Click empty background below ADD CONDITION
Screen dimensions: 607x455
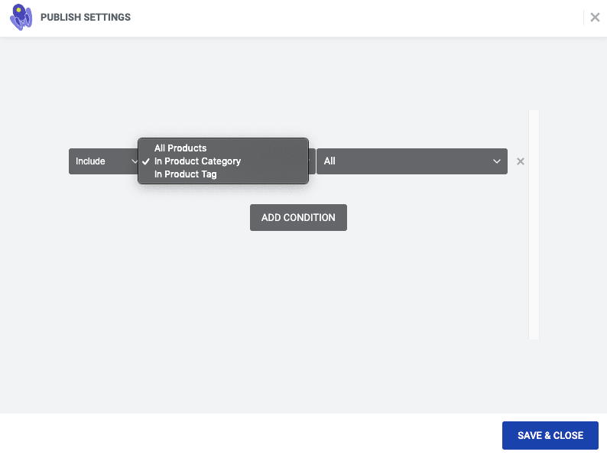coord(298,310)
